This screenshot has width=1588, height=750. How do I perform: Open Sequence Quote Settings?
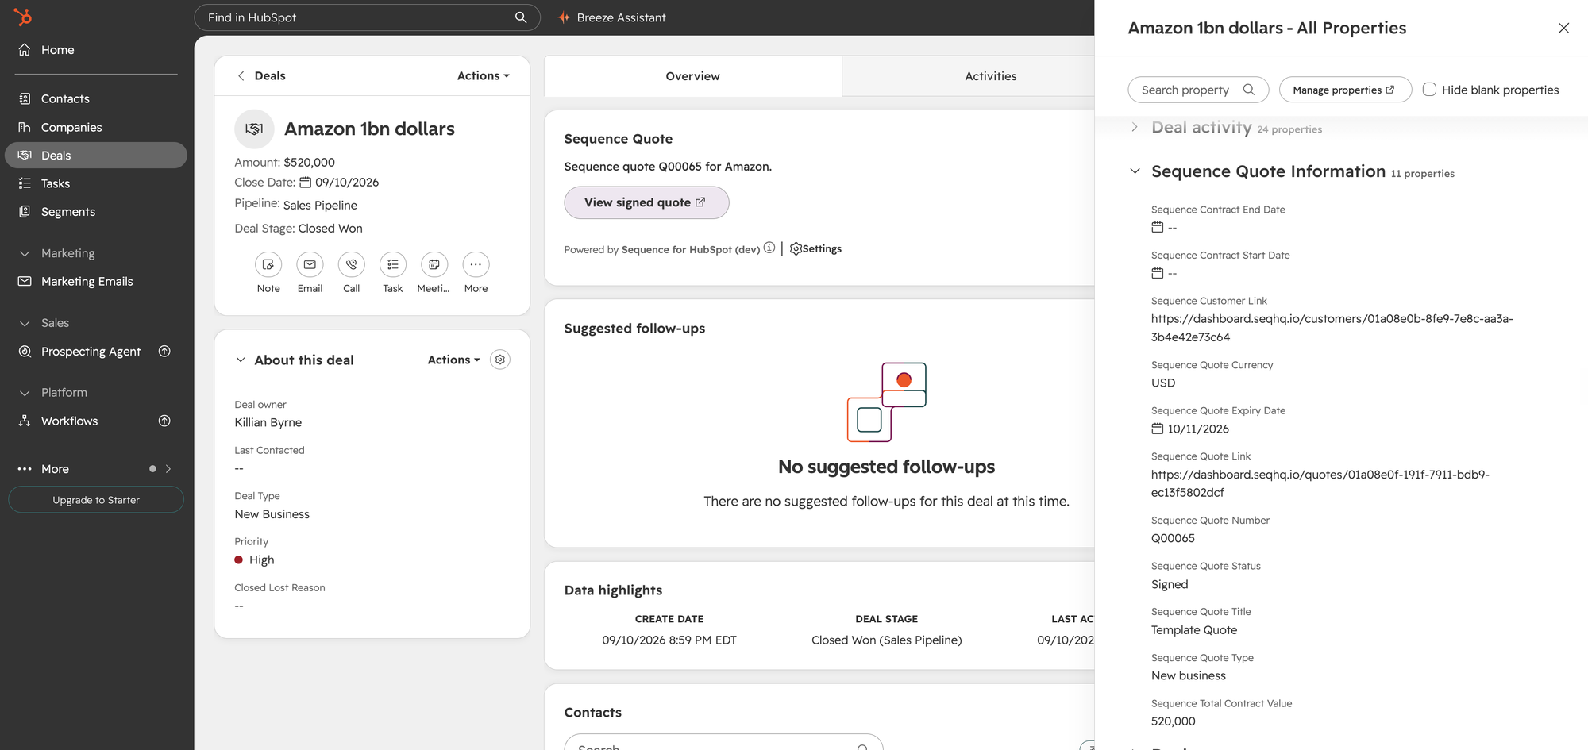click(815, 248)
